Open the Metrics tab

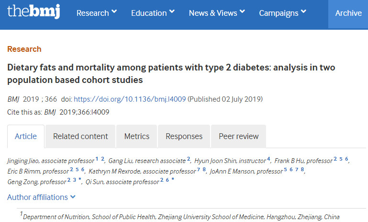[137, 136]
